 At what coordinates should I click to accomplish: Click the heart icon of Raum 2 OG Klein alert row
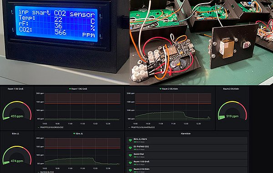[x=130, y=170]
